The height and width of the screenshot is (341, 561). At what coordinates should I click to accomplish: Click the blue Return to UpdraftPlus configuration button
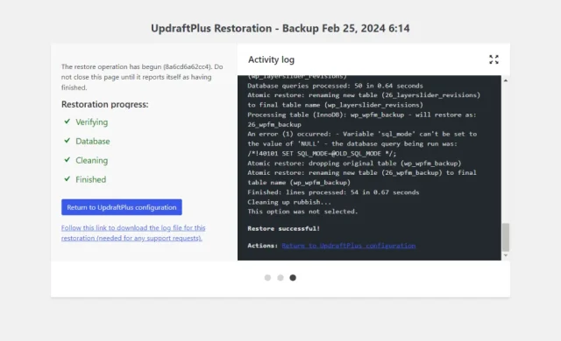122,207
